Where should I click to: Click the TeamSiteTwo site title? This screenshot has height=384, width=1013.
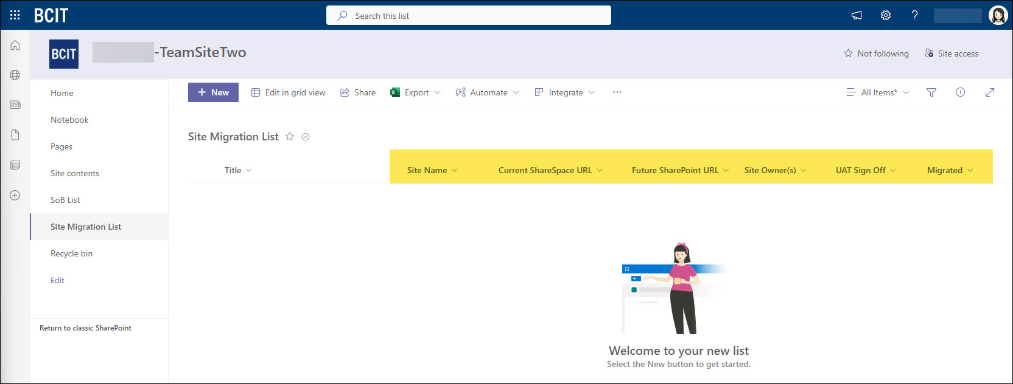(200, 52)
